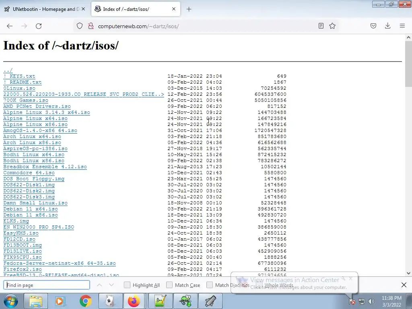Screen dimensions: 412x309
Task: Enable the Highlight All checkbox
Action: point(127,285)
